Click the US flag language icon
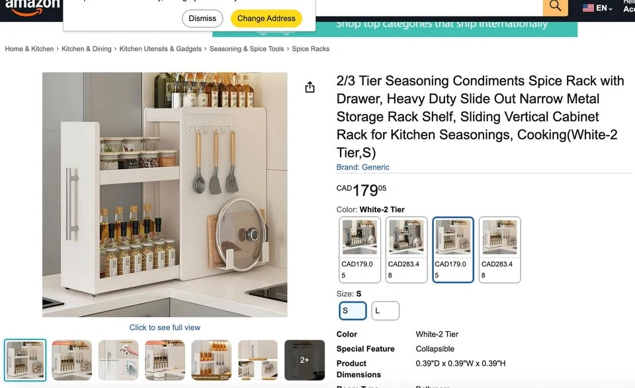This screenshot has height=388, width=635. [x=588, y=8]
